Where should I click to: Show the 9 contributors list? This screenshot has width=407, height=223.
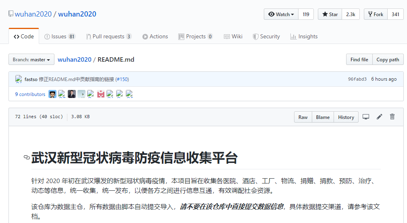tap(30, 94)
